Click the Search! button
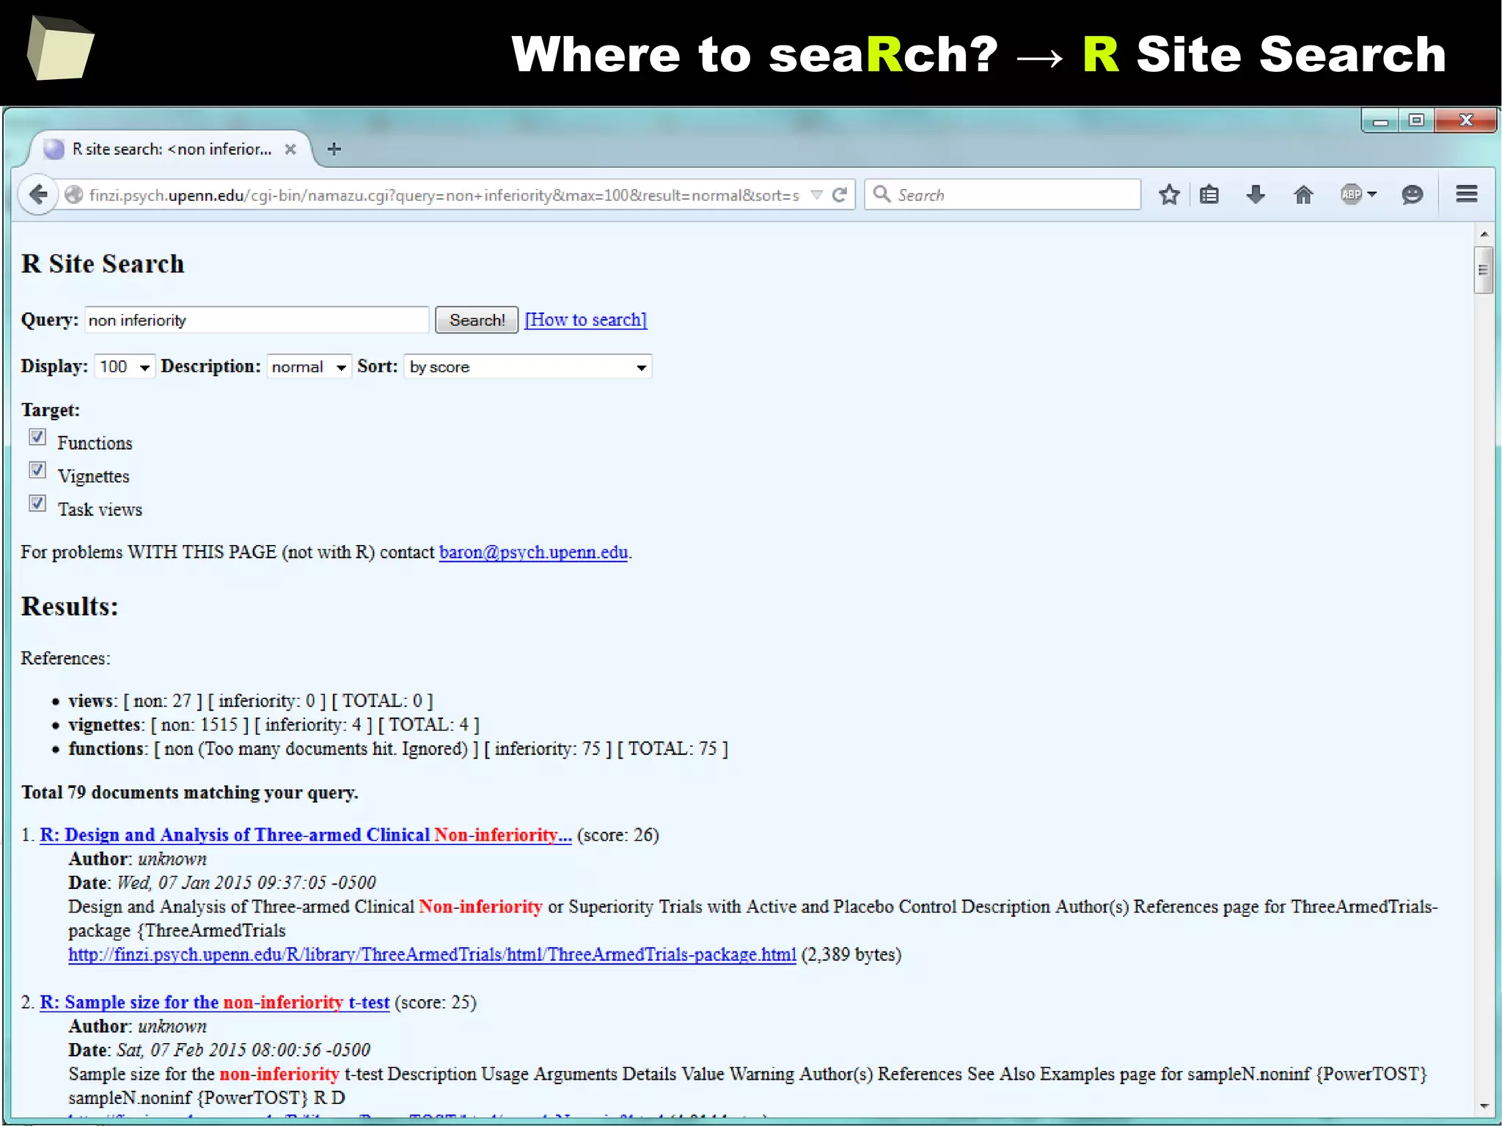This screenshot has height=1126, width=1502. 477,320
